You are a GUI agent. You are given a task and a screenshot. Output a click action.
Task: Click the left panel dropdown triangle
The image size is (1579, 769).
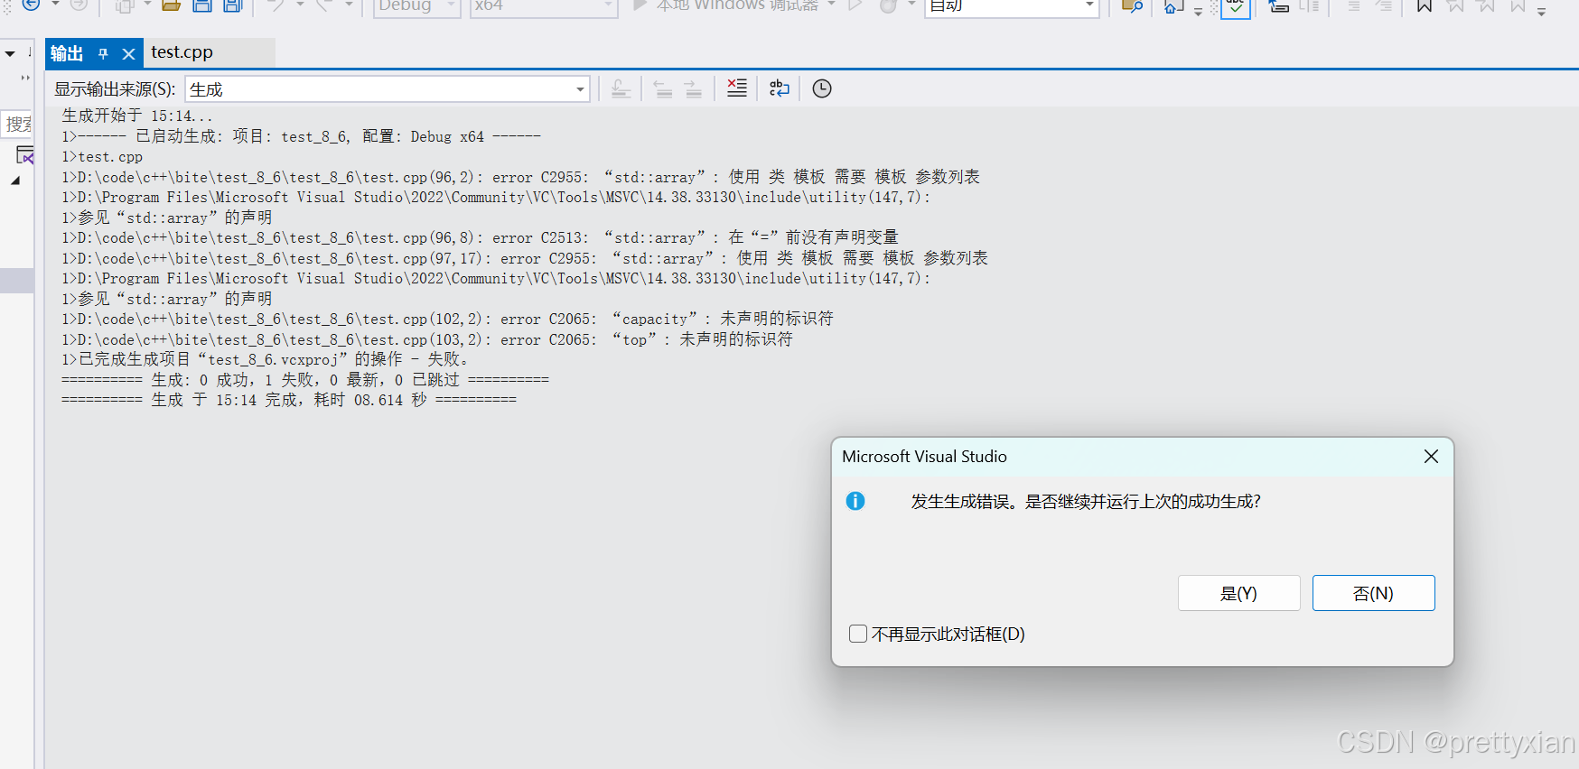tap(10, 54)
